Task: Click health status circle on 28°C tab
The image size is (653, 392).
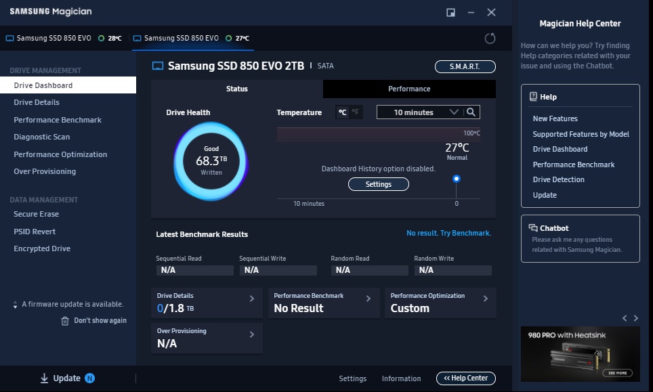Action: pos(101,39)
